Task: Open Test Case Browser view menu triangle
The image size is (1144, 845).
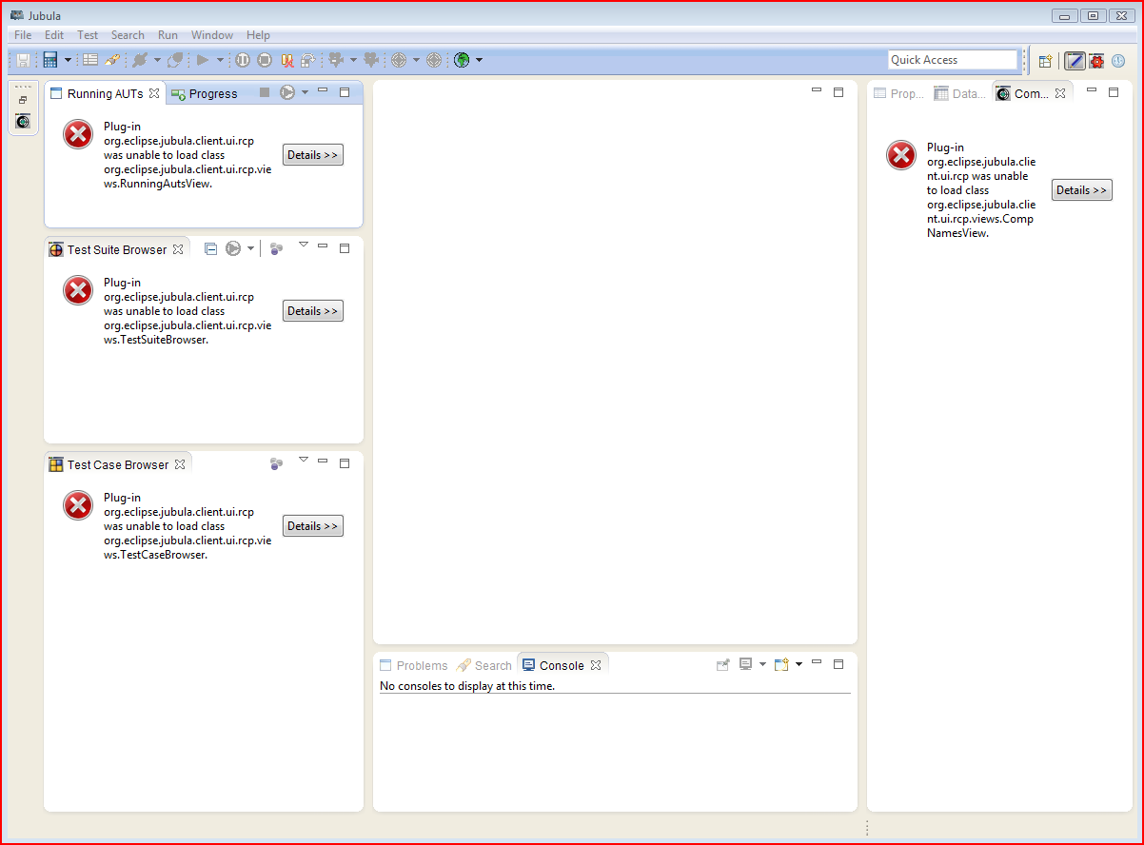Action: pos(304,460)
